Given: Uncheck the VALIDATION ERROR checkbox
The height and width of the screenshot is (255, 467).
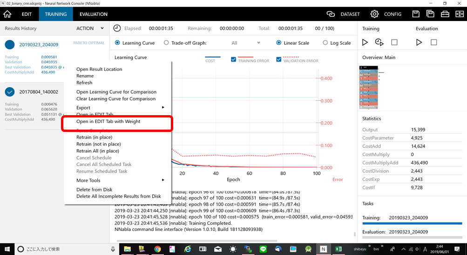Looking at the screenshot, I should (x=279, y=59).
